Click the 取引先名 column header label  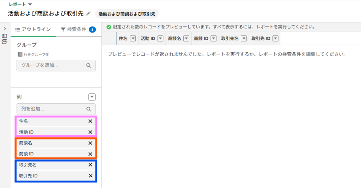pyautogui.click(x=230, y=39)
